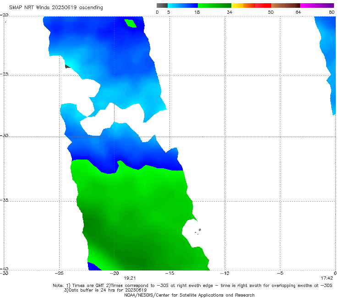This screenshot has height=298, width=339.
Task: Click the 'Times are GMT' note line
Action: click(x=192, y=286)
